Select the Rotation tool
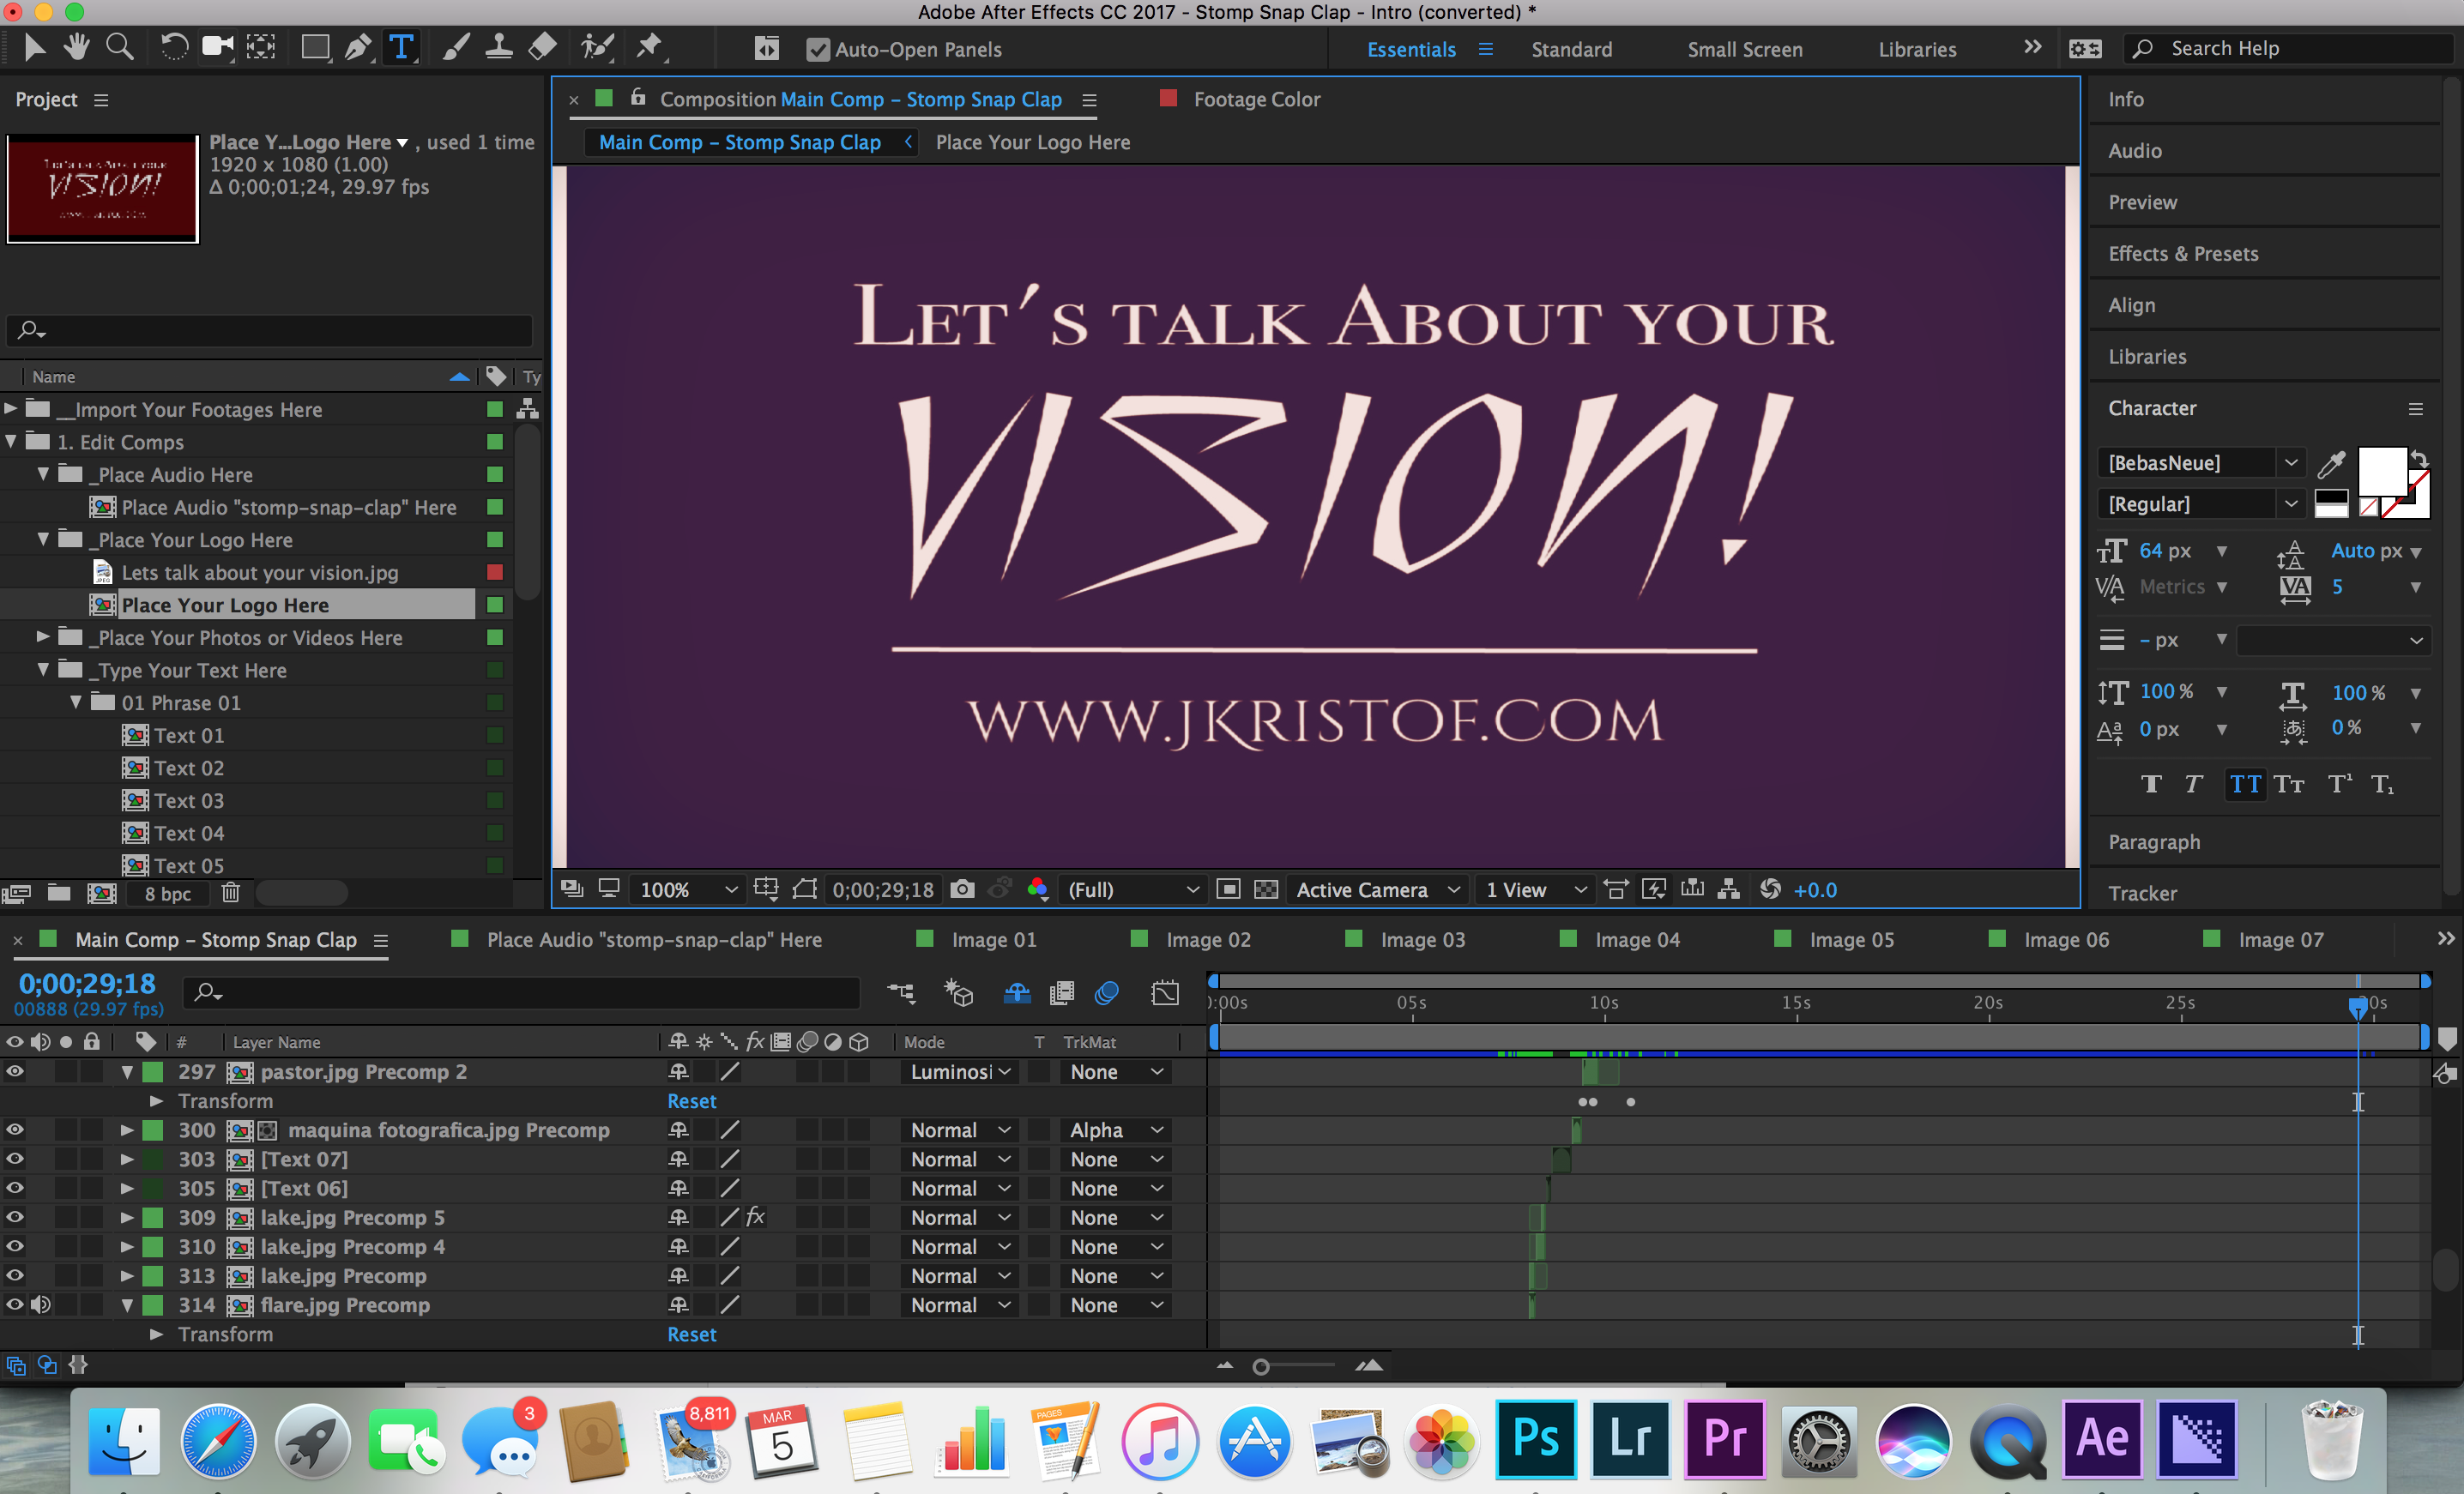 point(174,47)
